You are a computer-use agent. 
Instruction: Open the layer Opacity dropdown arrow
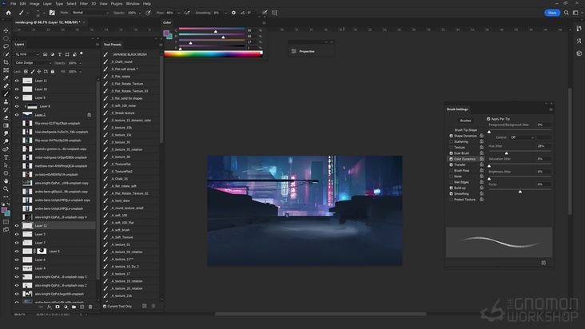[x=80, y=63]
